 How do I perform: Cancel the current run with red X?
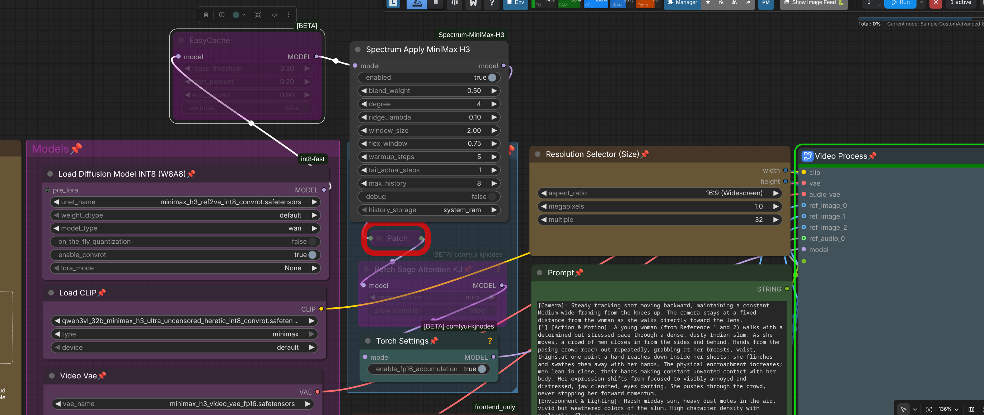936,3
